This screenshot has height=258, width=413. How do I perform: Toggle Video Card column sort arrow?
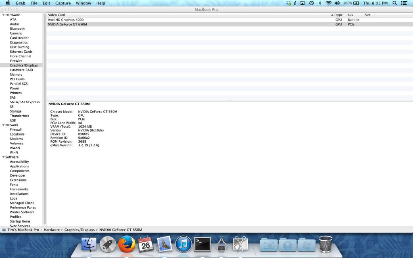(x=332, y=15)
